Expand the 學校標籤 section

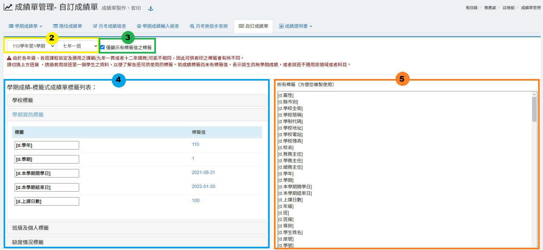point(137,100)
